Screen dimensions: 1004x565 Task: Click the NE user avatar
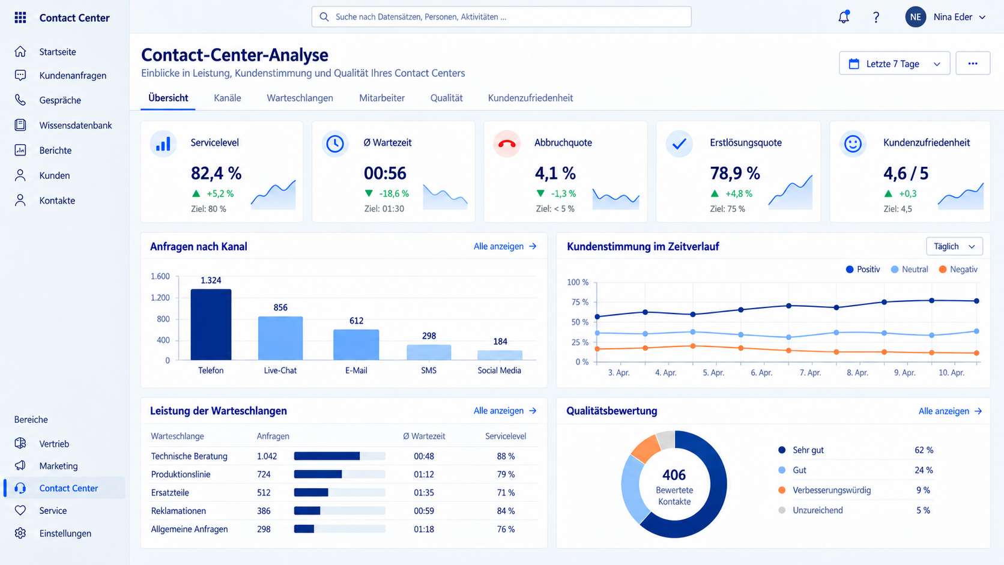point(915,17)
